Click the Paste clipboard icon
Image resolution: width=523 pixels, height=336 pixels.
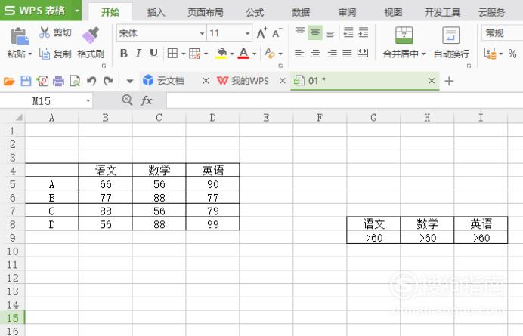[20, 36]
